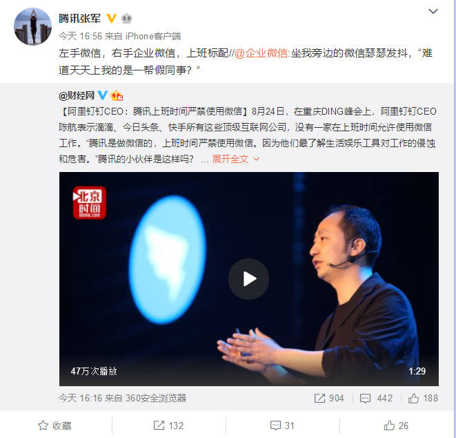Click the crown badge icon after 财经网

coord(117,95)
